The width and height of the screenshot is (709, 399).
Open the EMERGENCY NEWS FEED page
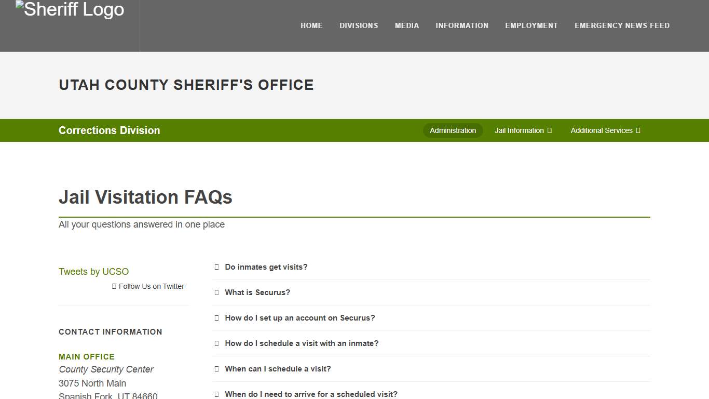pyautogui.click(x=622, y=25)
